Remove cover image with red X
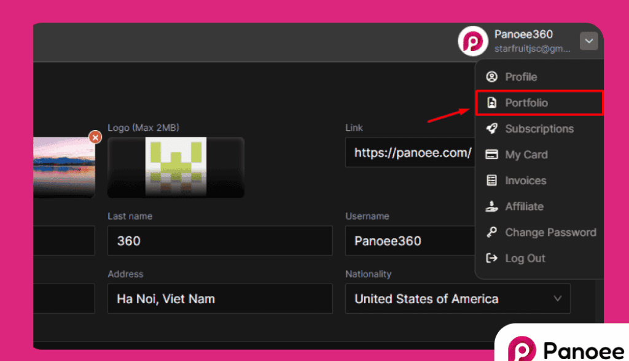The height and width of the screenshot is (361, 629). click(95, 137)
